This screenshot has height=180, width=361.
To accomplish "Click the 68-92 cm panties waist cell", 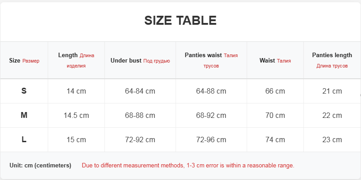I will click(211, 115).
